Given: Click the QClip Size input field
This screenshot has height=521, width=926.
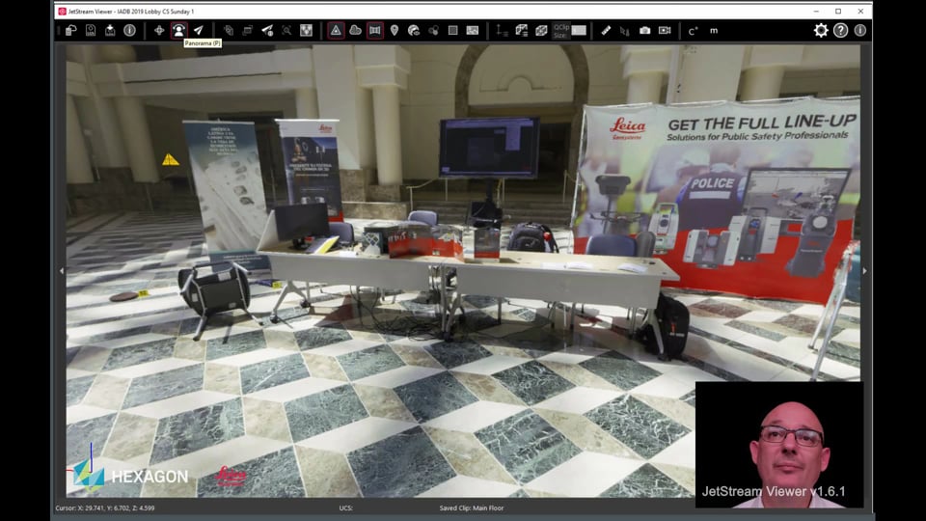Looking at the screenshot, I should tap(578, 30).
